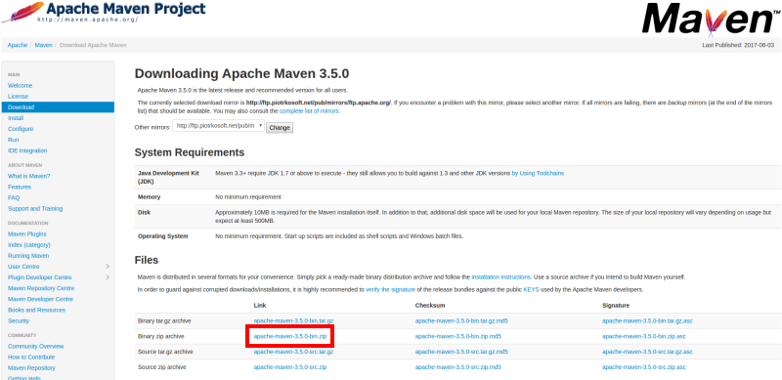Open Community Overview sidebar link
Image resolution: width=782 pixels, height=380 pixels.
(36, 346)
